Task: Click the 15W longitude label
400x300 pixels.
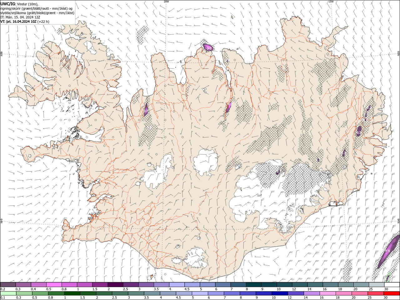Action: (x=331, y=2)
